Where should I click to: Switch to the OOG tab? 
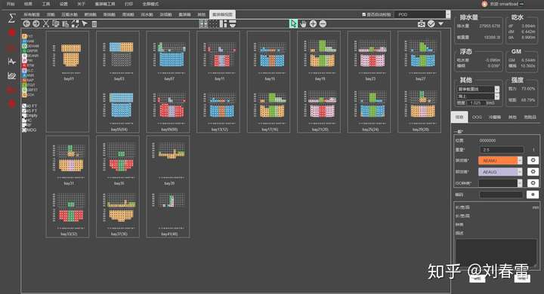[477, 117]
